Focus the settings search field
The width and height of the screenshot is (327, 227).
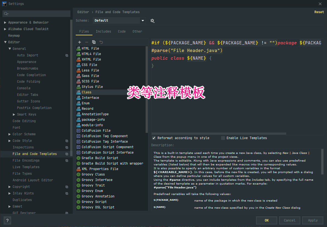36,14
